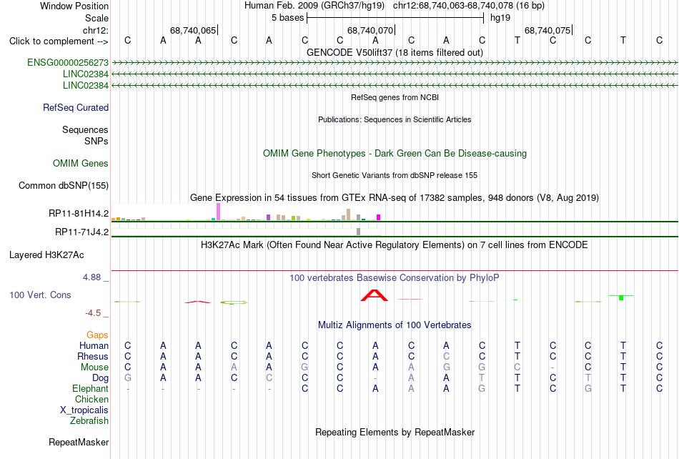This screenshot has height=459, width=679.
Task: Click 'Publications: Sequences in Scientific Articles' title
Action: pos(395,119)
